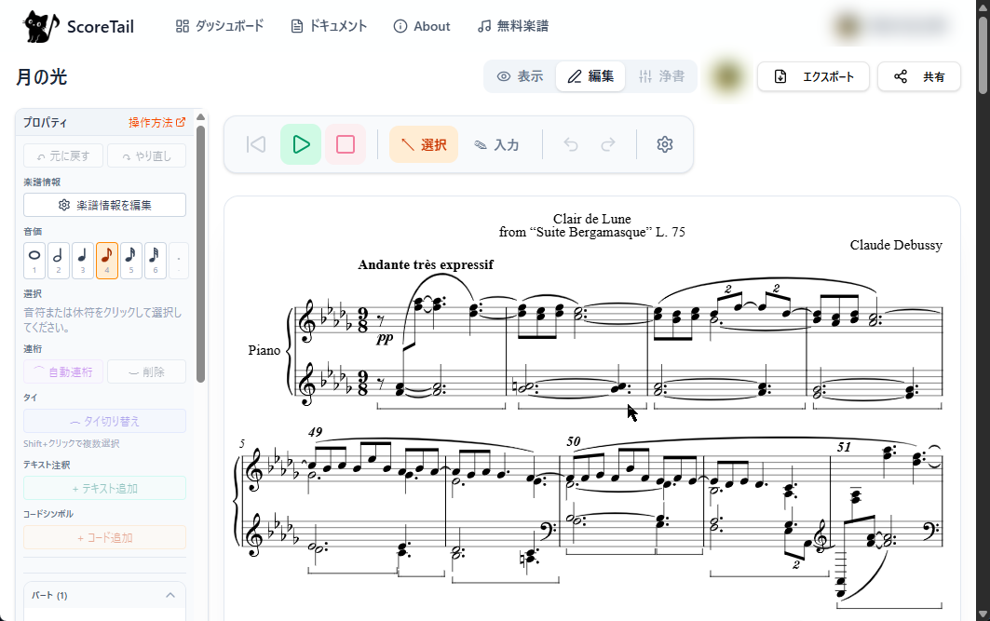The image size is (990, 621).
Task: Click the コード追加 button
Action: pyautogui.click(x=105, y=537)
